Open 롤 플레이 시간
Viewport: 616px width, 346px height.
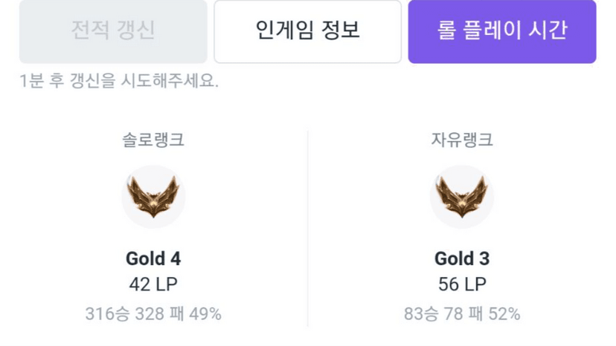502,31
